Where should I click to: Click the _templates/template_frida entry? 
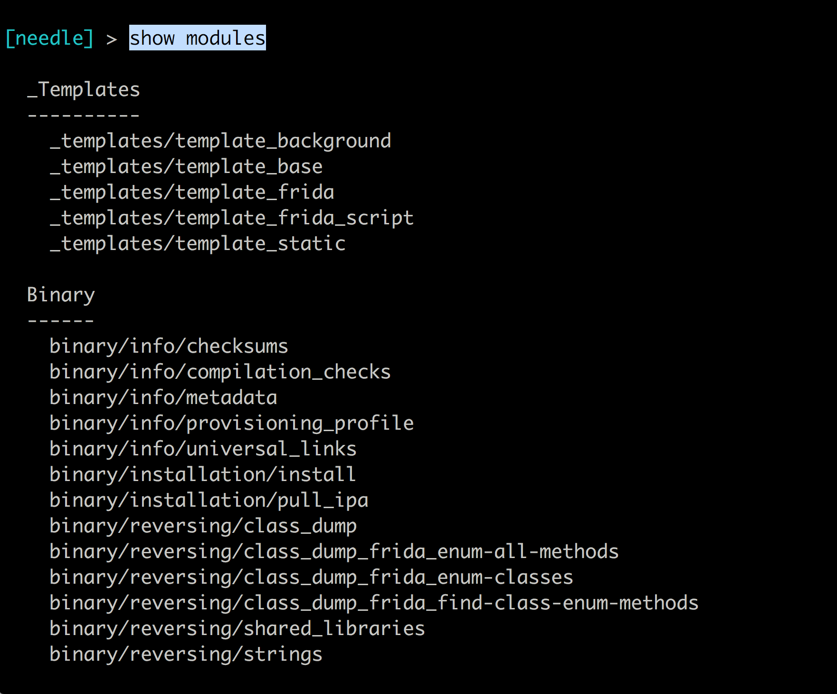tap(192, 192)
